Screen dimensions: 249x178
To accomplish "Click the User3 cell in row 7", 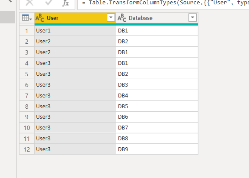I will (75, 96).
